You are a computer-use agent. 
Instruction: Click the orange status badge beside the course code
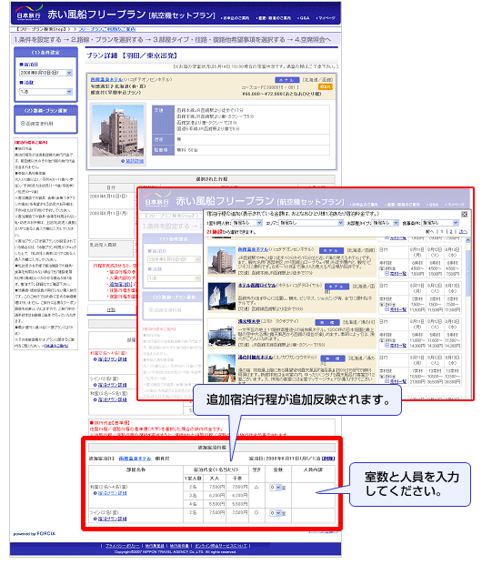click(x=326, y=86)
